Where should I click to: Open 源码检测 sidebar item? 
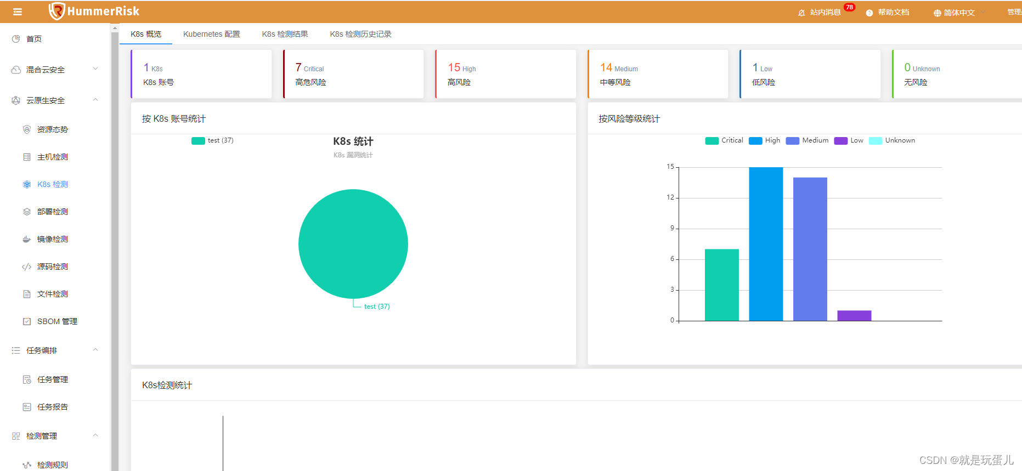[x=55, y=266]
